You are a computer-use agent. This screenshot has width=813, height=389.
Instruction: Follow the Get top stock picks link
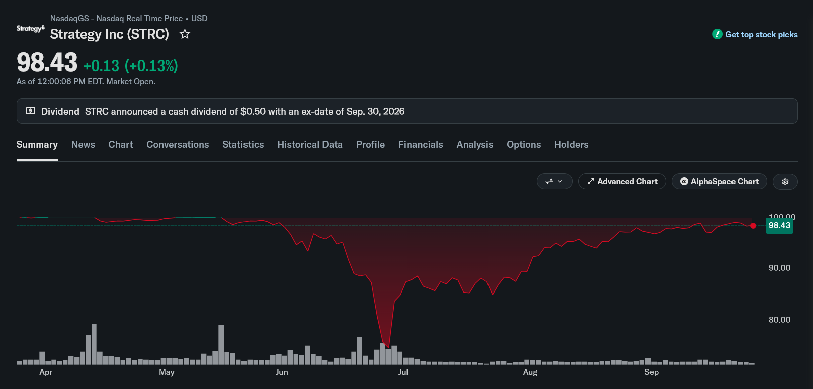pyautogui.click(x=761, y=34)
